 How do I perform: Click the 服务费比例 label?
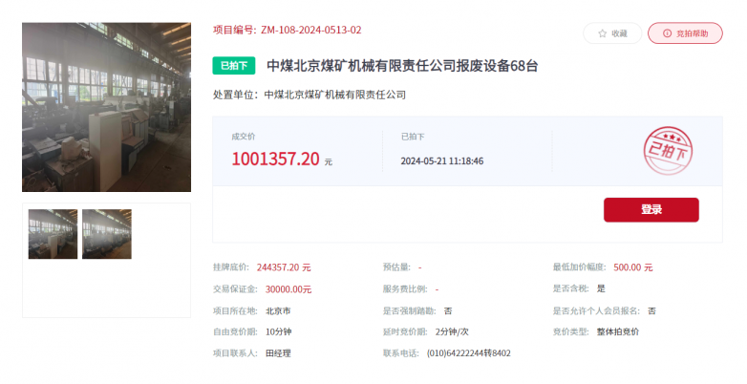[x=405, y=289]
